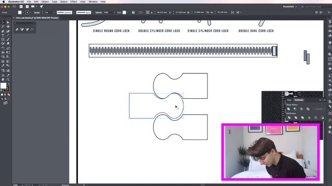The image size is (332, 186).
Task: Click Trim in Pathfinders row
Action: pos(296,118)
